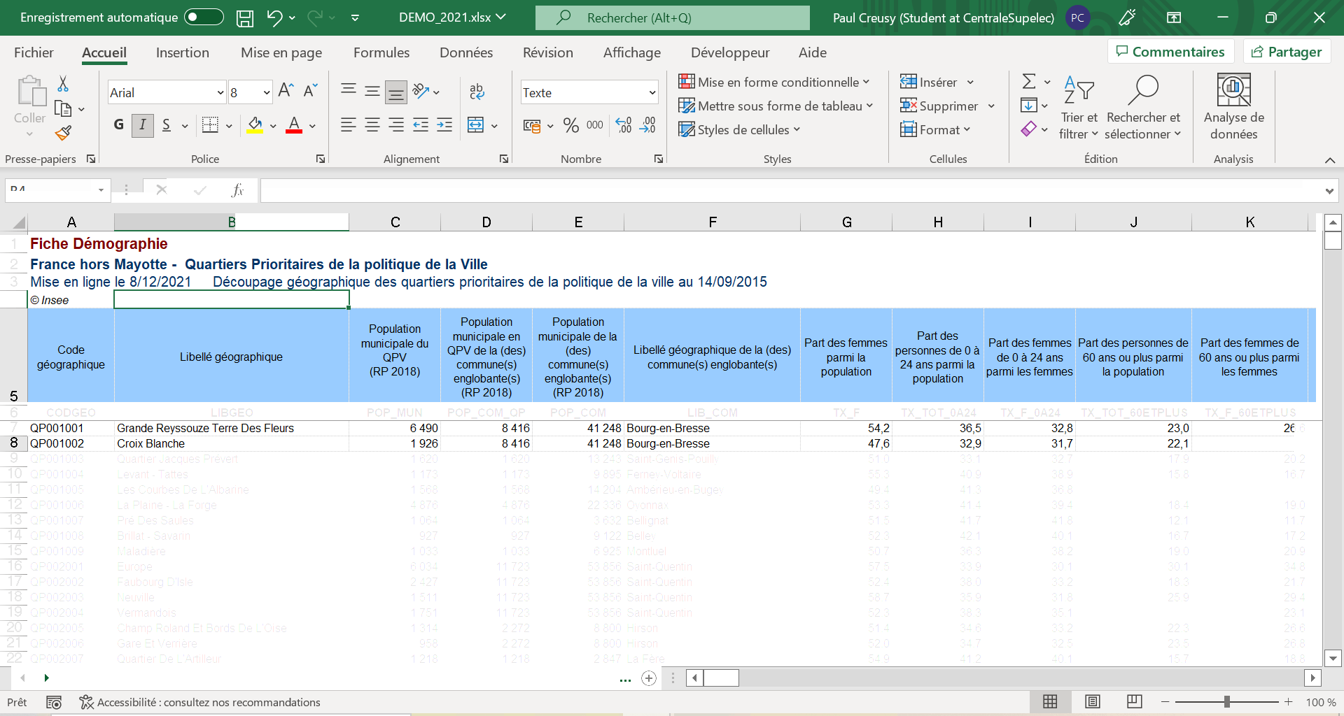Expand Mise en forme conditionnelle menu
This screenshot has width=1344, height=716.
tap(775, 83)
